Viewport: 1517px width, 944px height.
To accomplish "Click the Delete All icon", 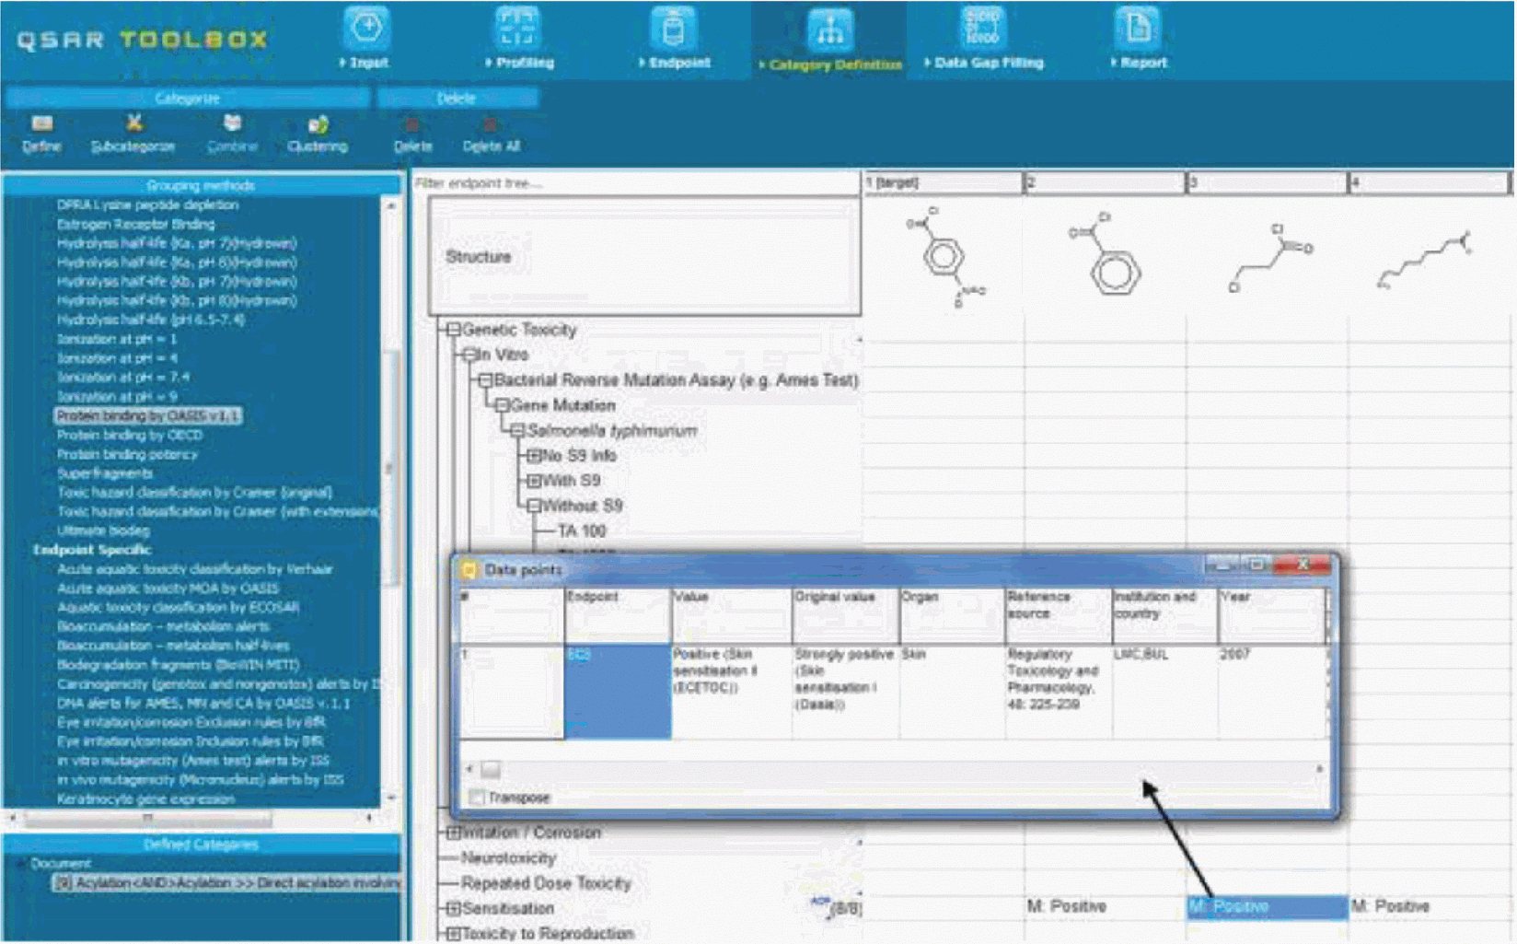I will point(491,124).
